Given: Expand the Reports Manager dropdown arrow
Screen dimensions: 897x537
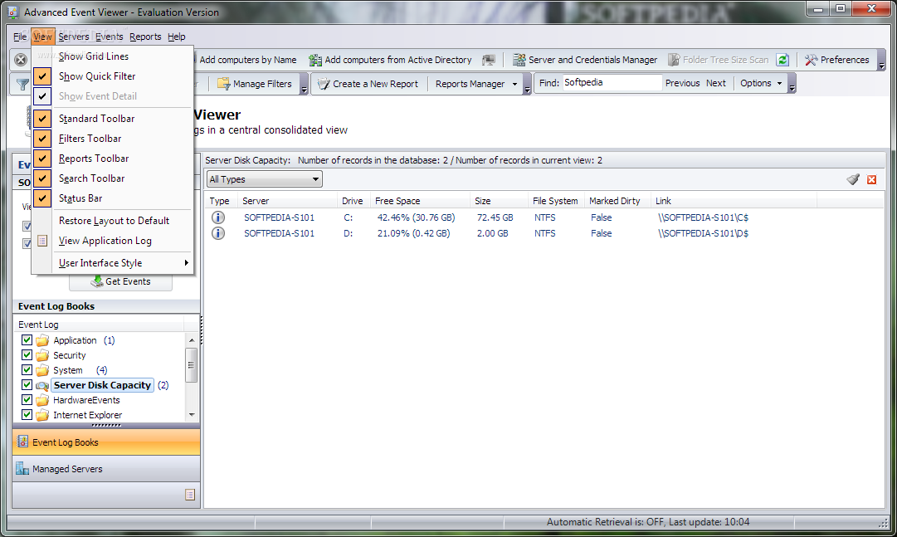Looking at the screenshot, I should [x=514, y=84].
